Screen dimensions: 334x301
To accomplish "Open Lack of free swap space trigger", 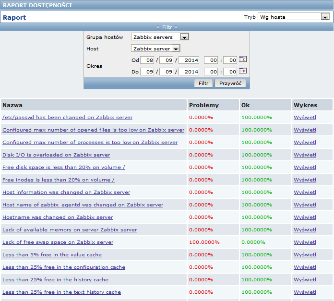I will click(x=58, y=242).
